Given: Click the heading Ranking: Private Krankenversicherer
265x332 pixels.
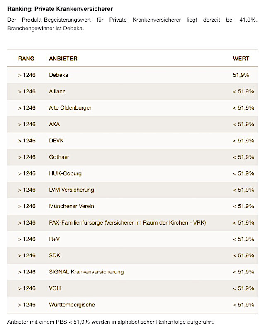Looking at the screenshot, I should click(60, 9).
